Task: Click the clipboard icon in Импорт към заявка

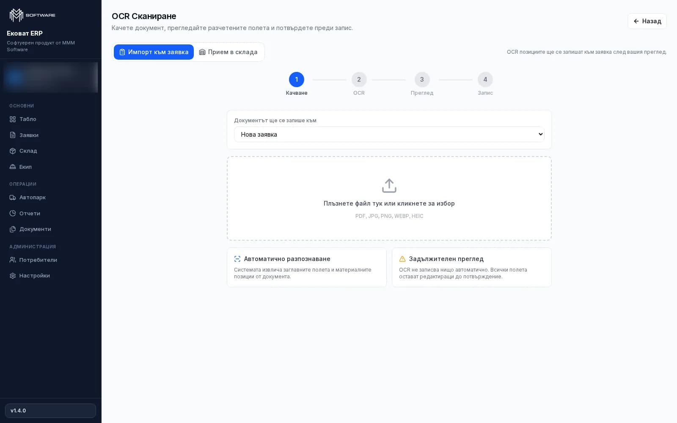Action: pos(122,52)
